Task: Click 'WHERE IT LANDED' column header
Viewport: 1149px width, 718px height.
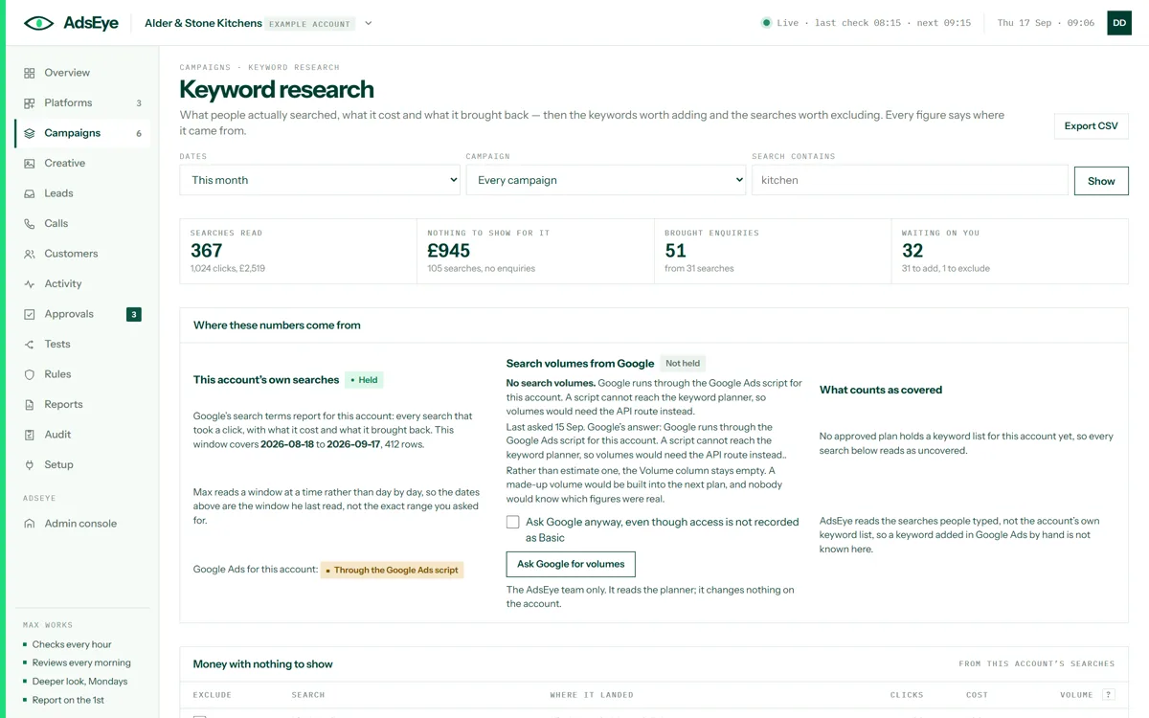Action: click(x=592, y=695)
